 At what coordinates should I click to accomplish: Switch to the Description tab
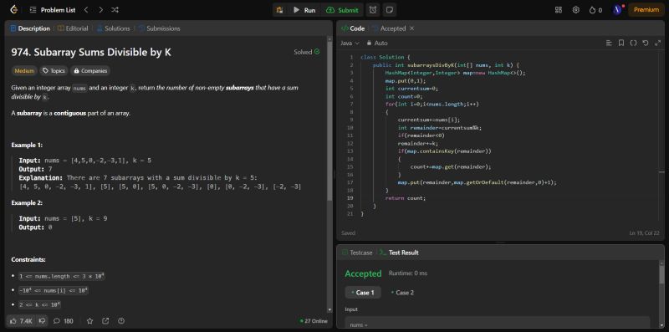pyautogui.click(x=30, y=28)
